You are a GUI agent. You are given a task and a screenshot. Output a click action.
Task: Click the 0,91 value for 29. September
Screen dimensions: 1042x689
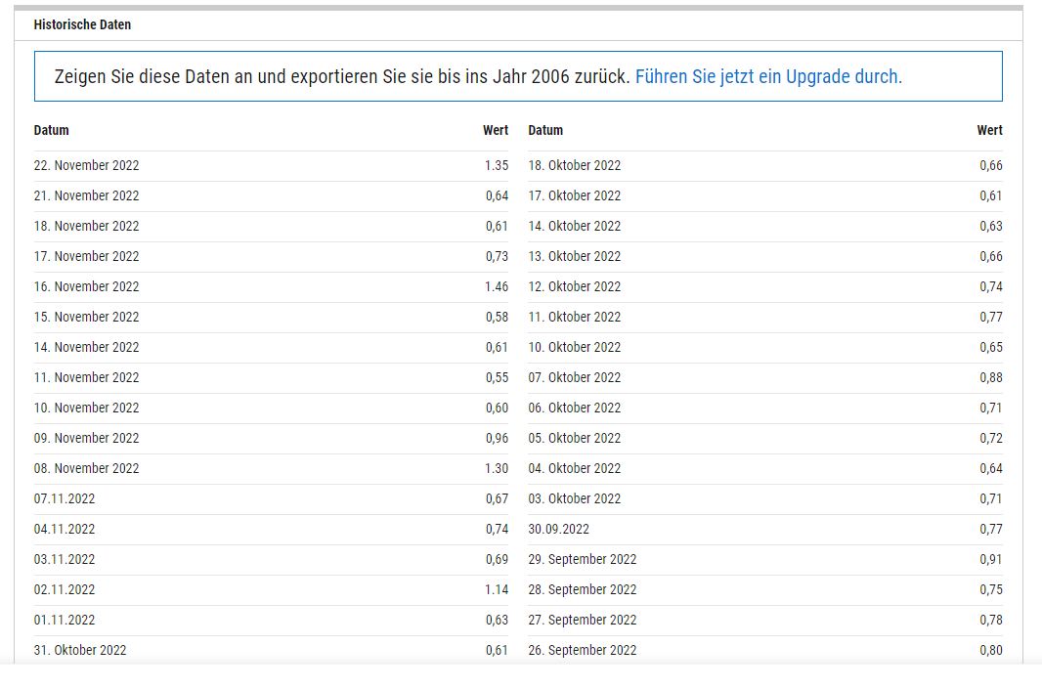[991, 559]
